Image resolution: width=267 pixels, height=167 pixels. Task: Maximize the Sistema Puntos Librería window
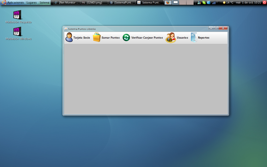tap(216, 28)
